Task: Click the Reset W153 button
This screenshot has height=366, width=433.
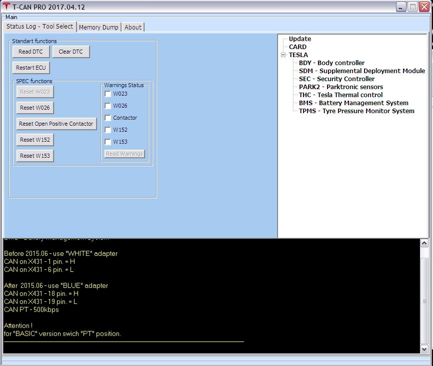Action: tap(35, 156)
